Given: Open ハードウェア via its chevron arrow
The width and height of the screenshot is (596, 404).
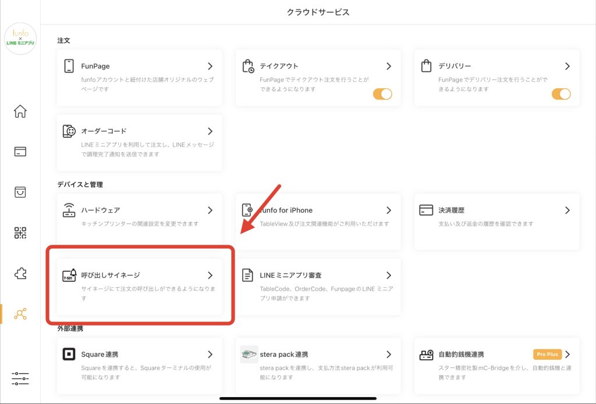Looking at the screenshot, I should [x=210, y=210].
